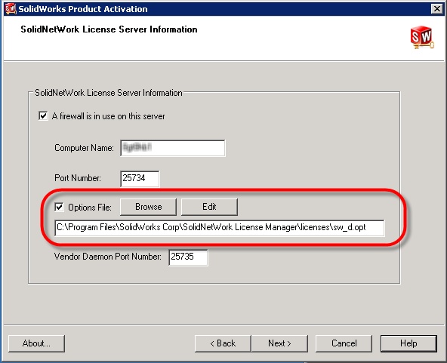Click the Port Number field 25734
Viewport: 447px width, 363px height.
(140, 179)
